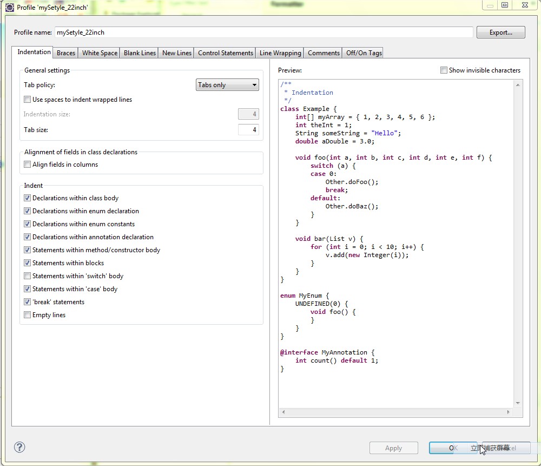Image resolution: width=541 pixels, height=466 pixels.
Task: Enable Empty lines indentation checkbox
Action: (27, 315)
